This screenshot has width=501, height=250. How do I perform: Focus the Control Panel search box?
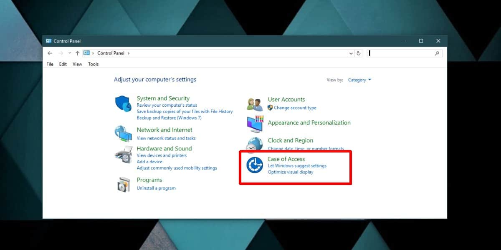click(x=404, y=53)
